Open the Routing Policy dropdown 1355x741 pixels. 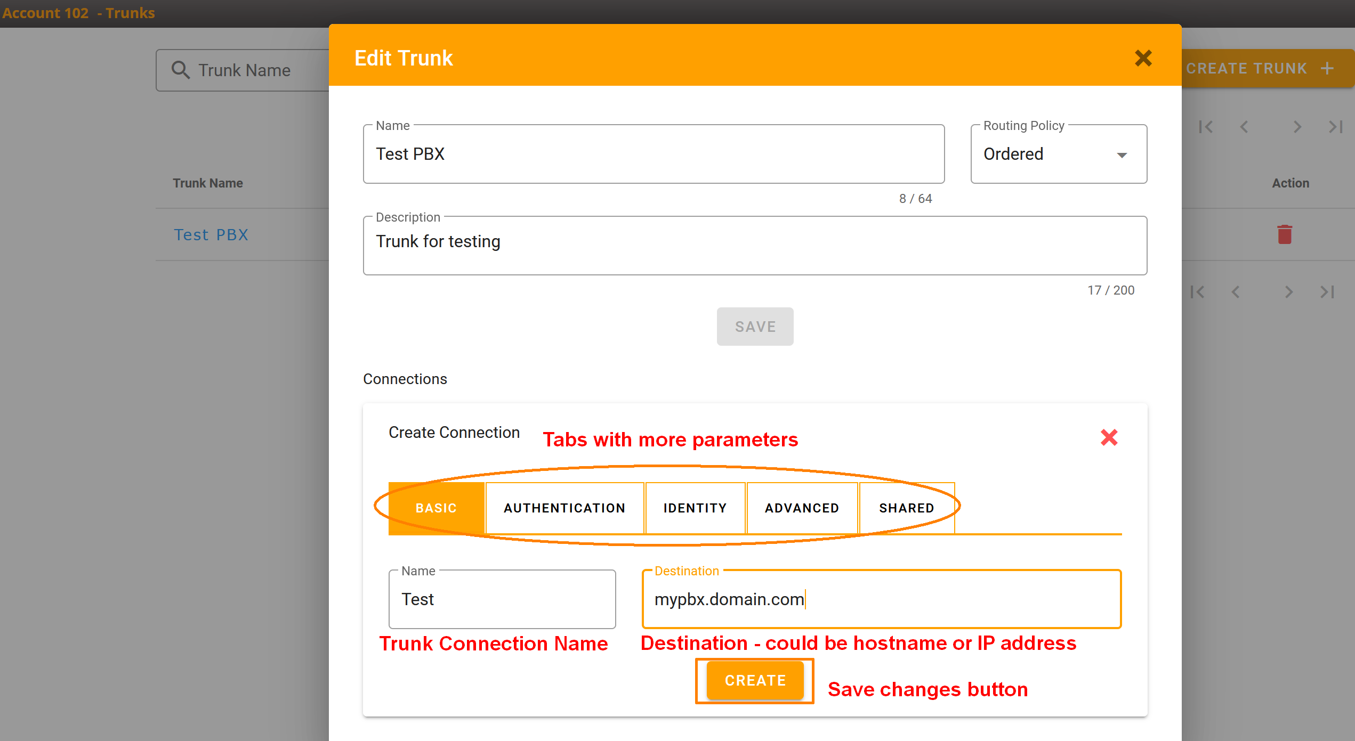pyautogui.click(x=1059, y=154)
